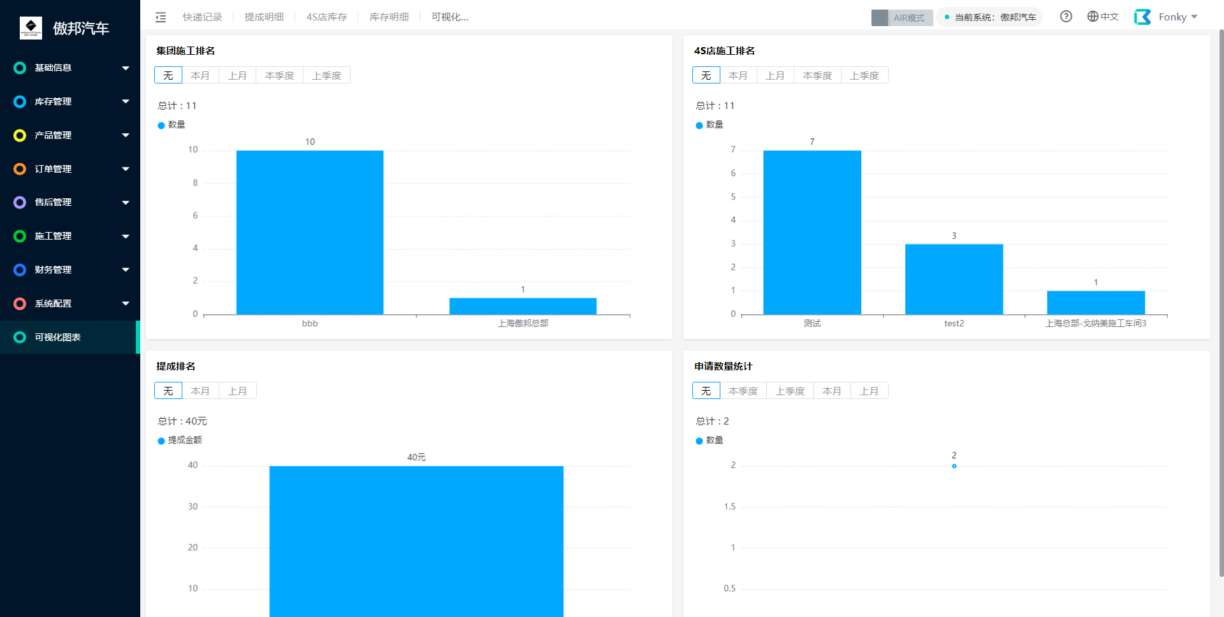Click the 傲邦汽车 logo icon
Screen dimensions: 1224x617
(31, 27)
